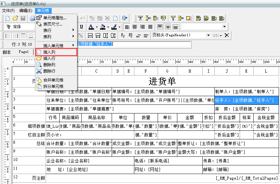
Task: Click the Save disk icon
Action: pyautogui.click(x=23, y=18)
